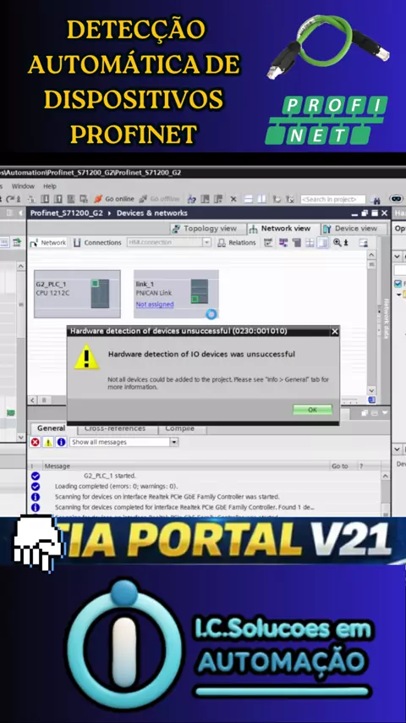Click the Go offline button
Screen dimensions: 406x723
tap(159, 199)
